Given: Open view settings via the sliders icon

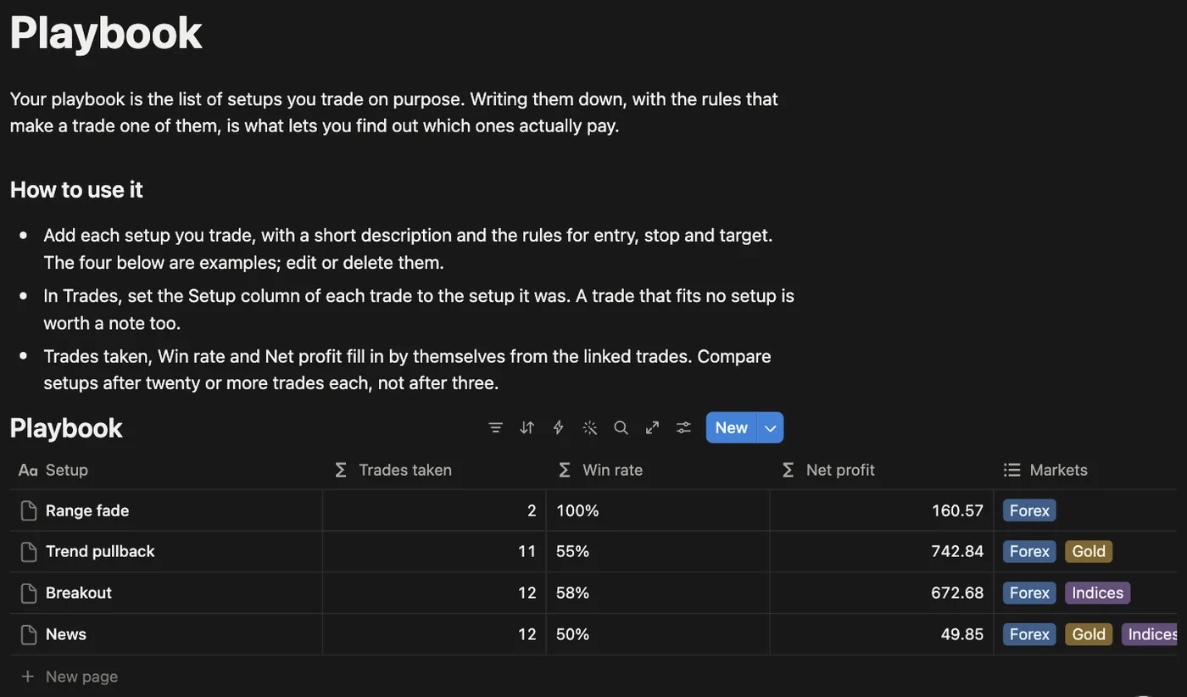Looking at the screenshot, I should (x=683, y=427).
